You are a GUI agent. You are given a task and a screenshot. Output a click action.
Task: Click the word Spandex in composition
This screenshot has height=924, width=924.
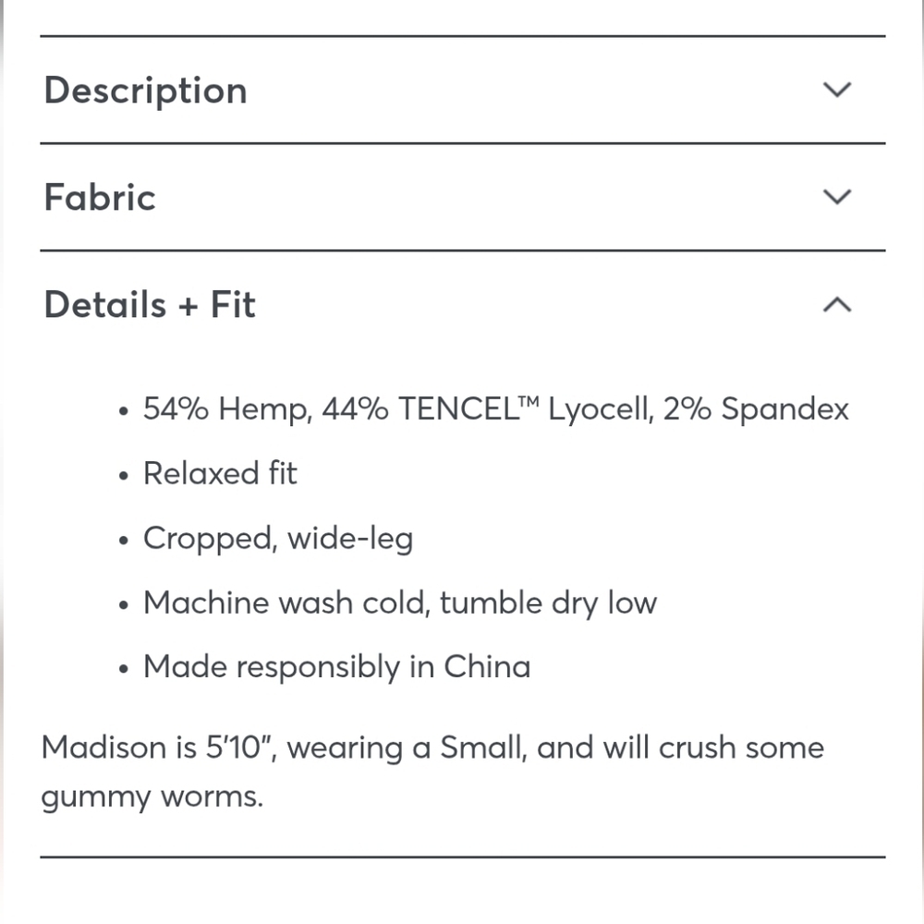tap(784, 408)
